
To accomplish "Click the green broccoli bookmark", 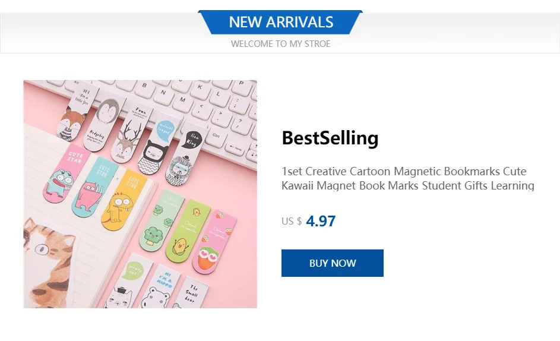I will pos(161,220).
